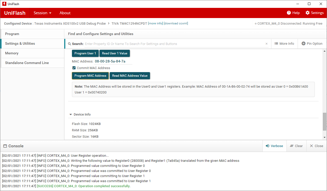Screen dimensions: 327x191
Task: Click the User Register operation log line
Action: (x=55, y=156)
